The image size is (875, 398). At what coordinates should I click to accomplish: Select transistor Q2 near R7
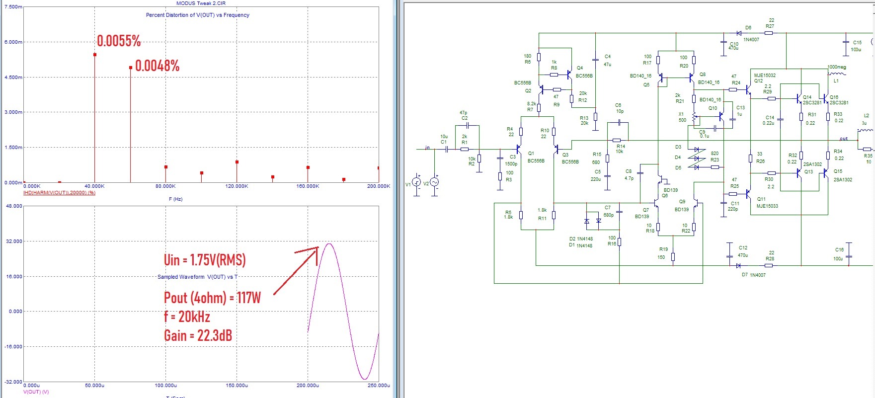click(541, 89)
